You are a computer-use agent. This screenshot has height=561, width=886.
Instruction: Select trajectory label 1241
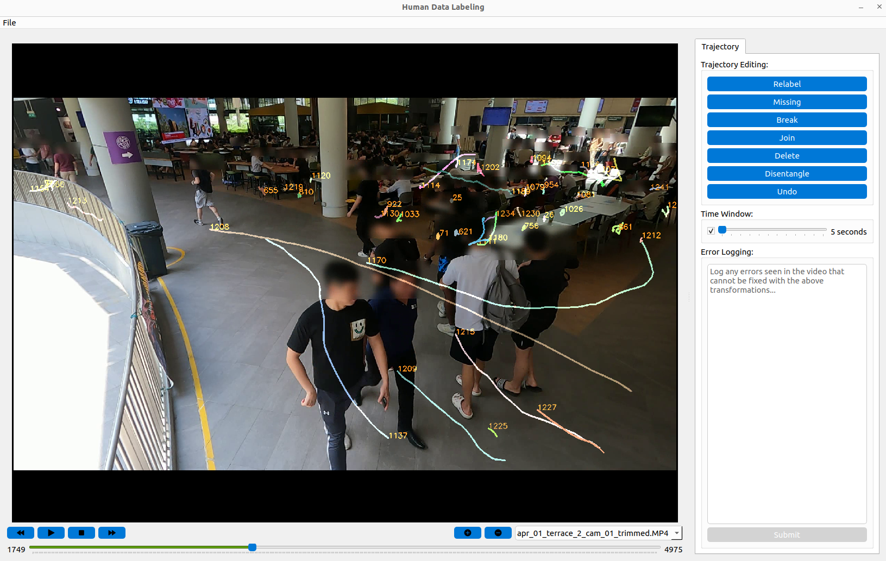point(659,187)
